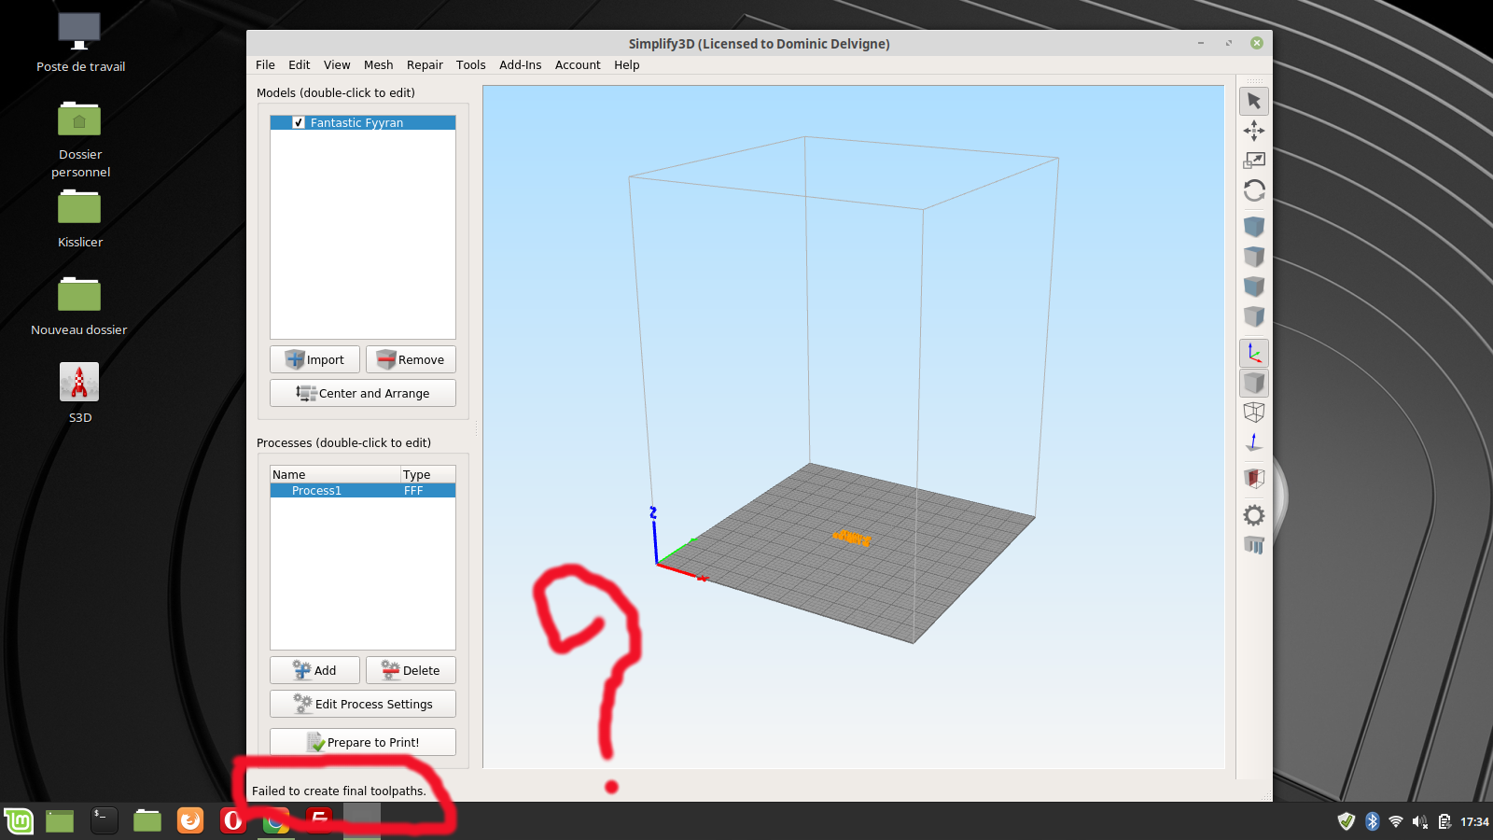The height and width of the screenshot is (840, 1493).
Task: Click the 17:34 panel clock
Action: pyautogui.click(x=1474, y=821)
